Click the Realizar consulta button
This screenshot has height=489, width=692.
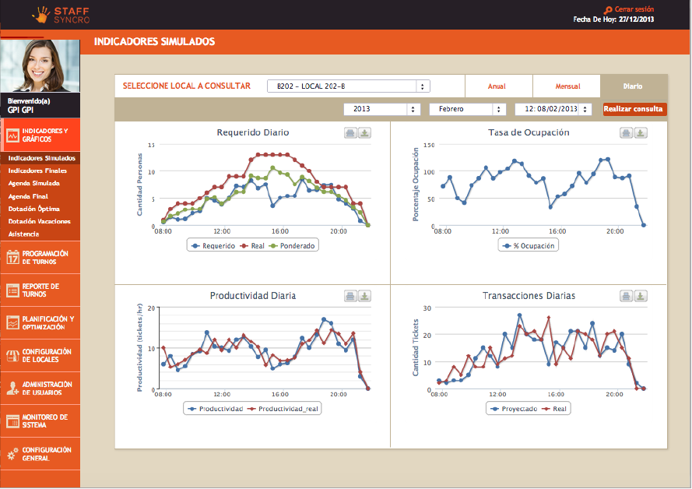coord(634,109)
